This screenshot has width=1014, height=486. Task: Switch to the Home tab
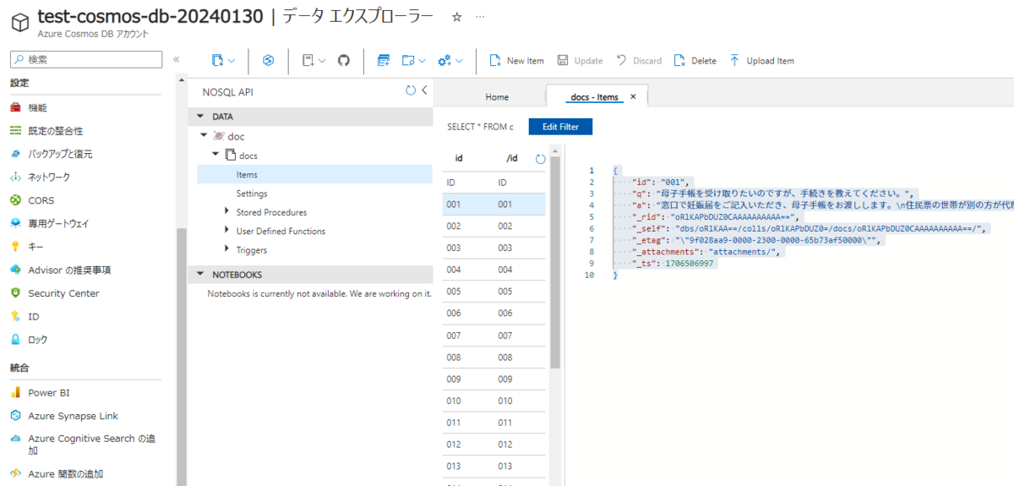click(497, 97)
